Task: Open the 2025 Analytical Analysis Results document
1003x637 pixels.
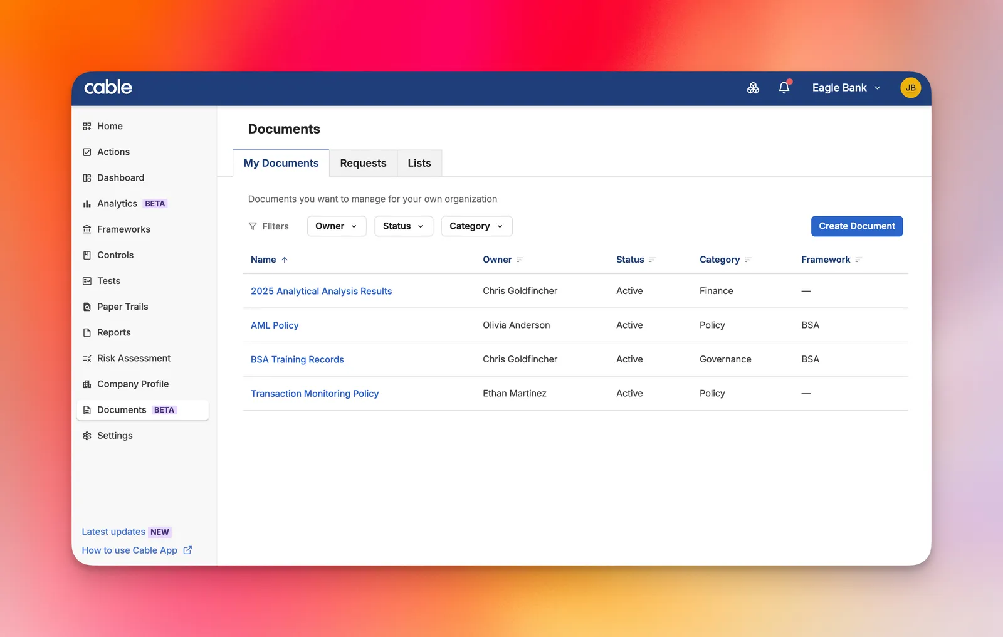Action: point(321,291)
